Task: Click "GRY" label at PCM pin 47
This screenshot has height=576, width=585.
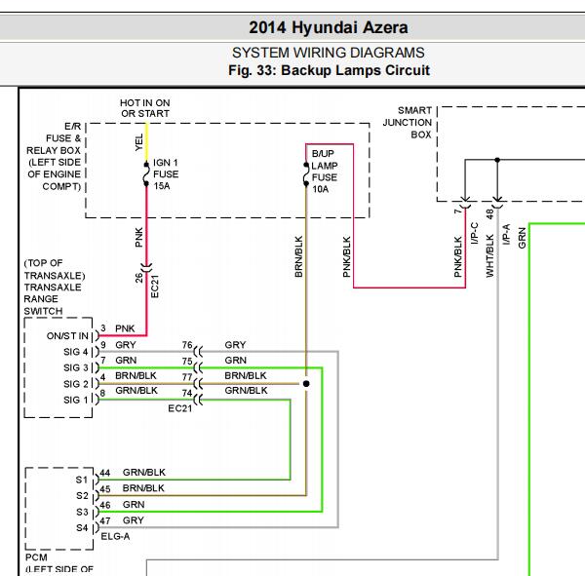Action: click(134, 520)
